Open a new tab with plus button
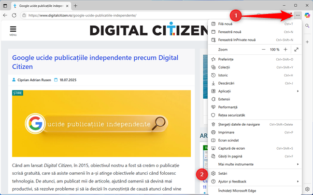 (75, 6)
